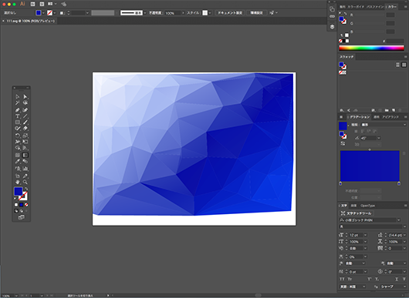Viewport: 409px width, 298px height.
Task: Enable Draw Behind mode
Action: click(22, 211)
